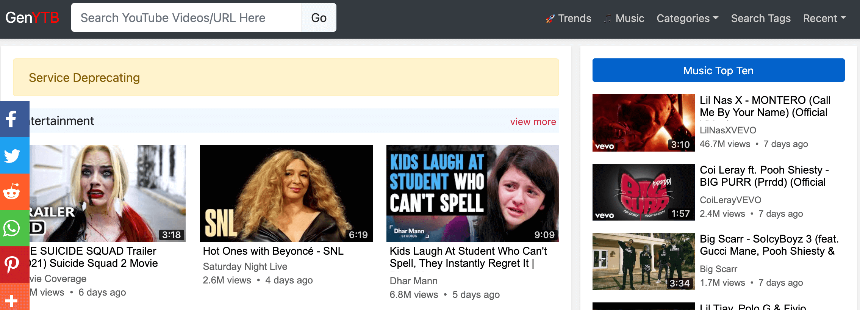This screenshot has width=860, height=310.
Task: Select '2.6M views' text under SNL video
Action: point(227,280)
